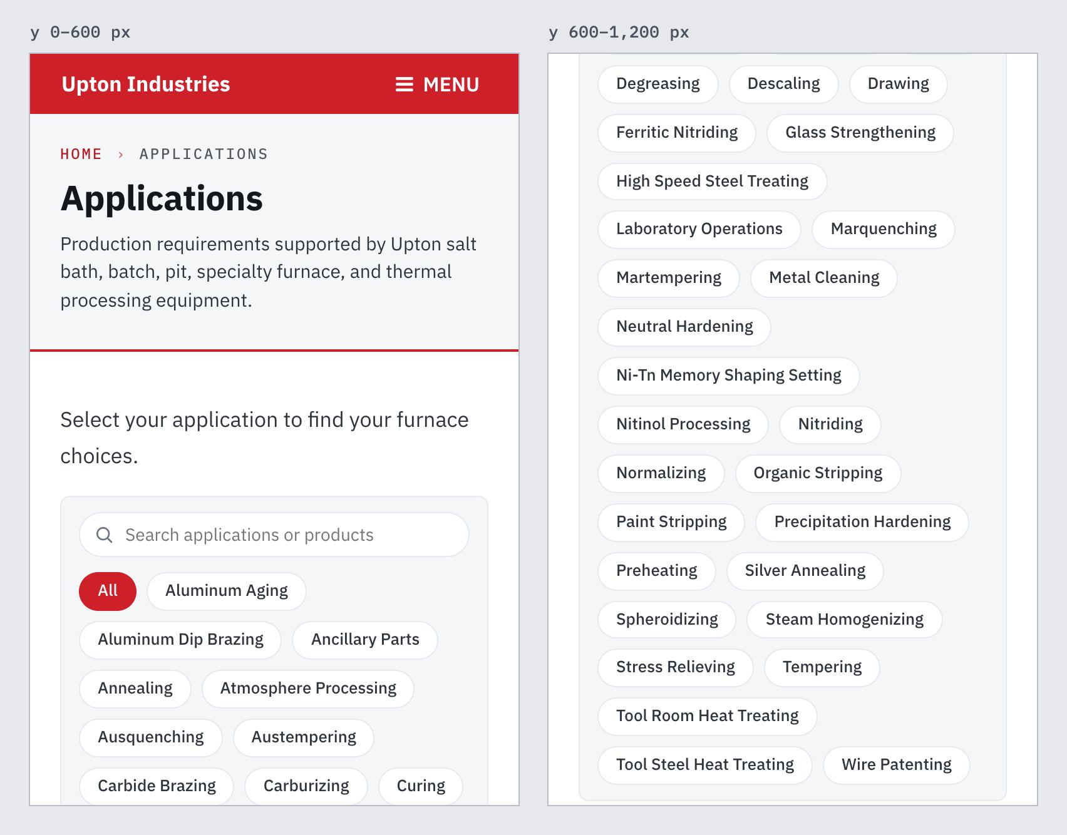This screenshot has width=1067, height=835.
Task: Select Glass Strengthening chip
Action: click(860, 133)
